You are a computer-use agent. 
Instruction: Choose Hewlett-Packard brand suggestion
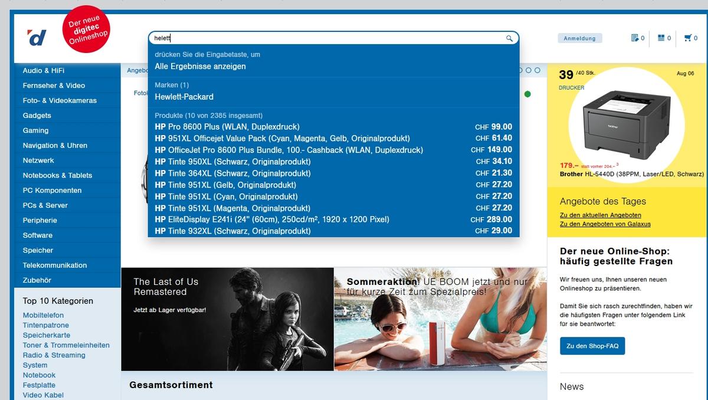point(184,97)
